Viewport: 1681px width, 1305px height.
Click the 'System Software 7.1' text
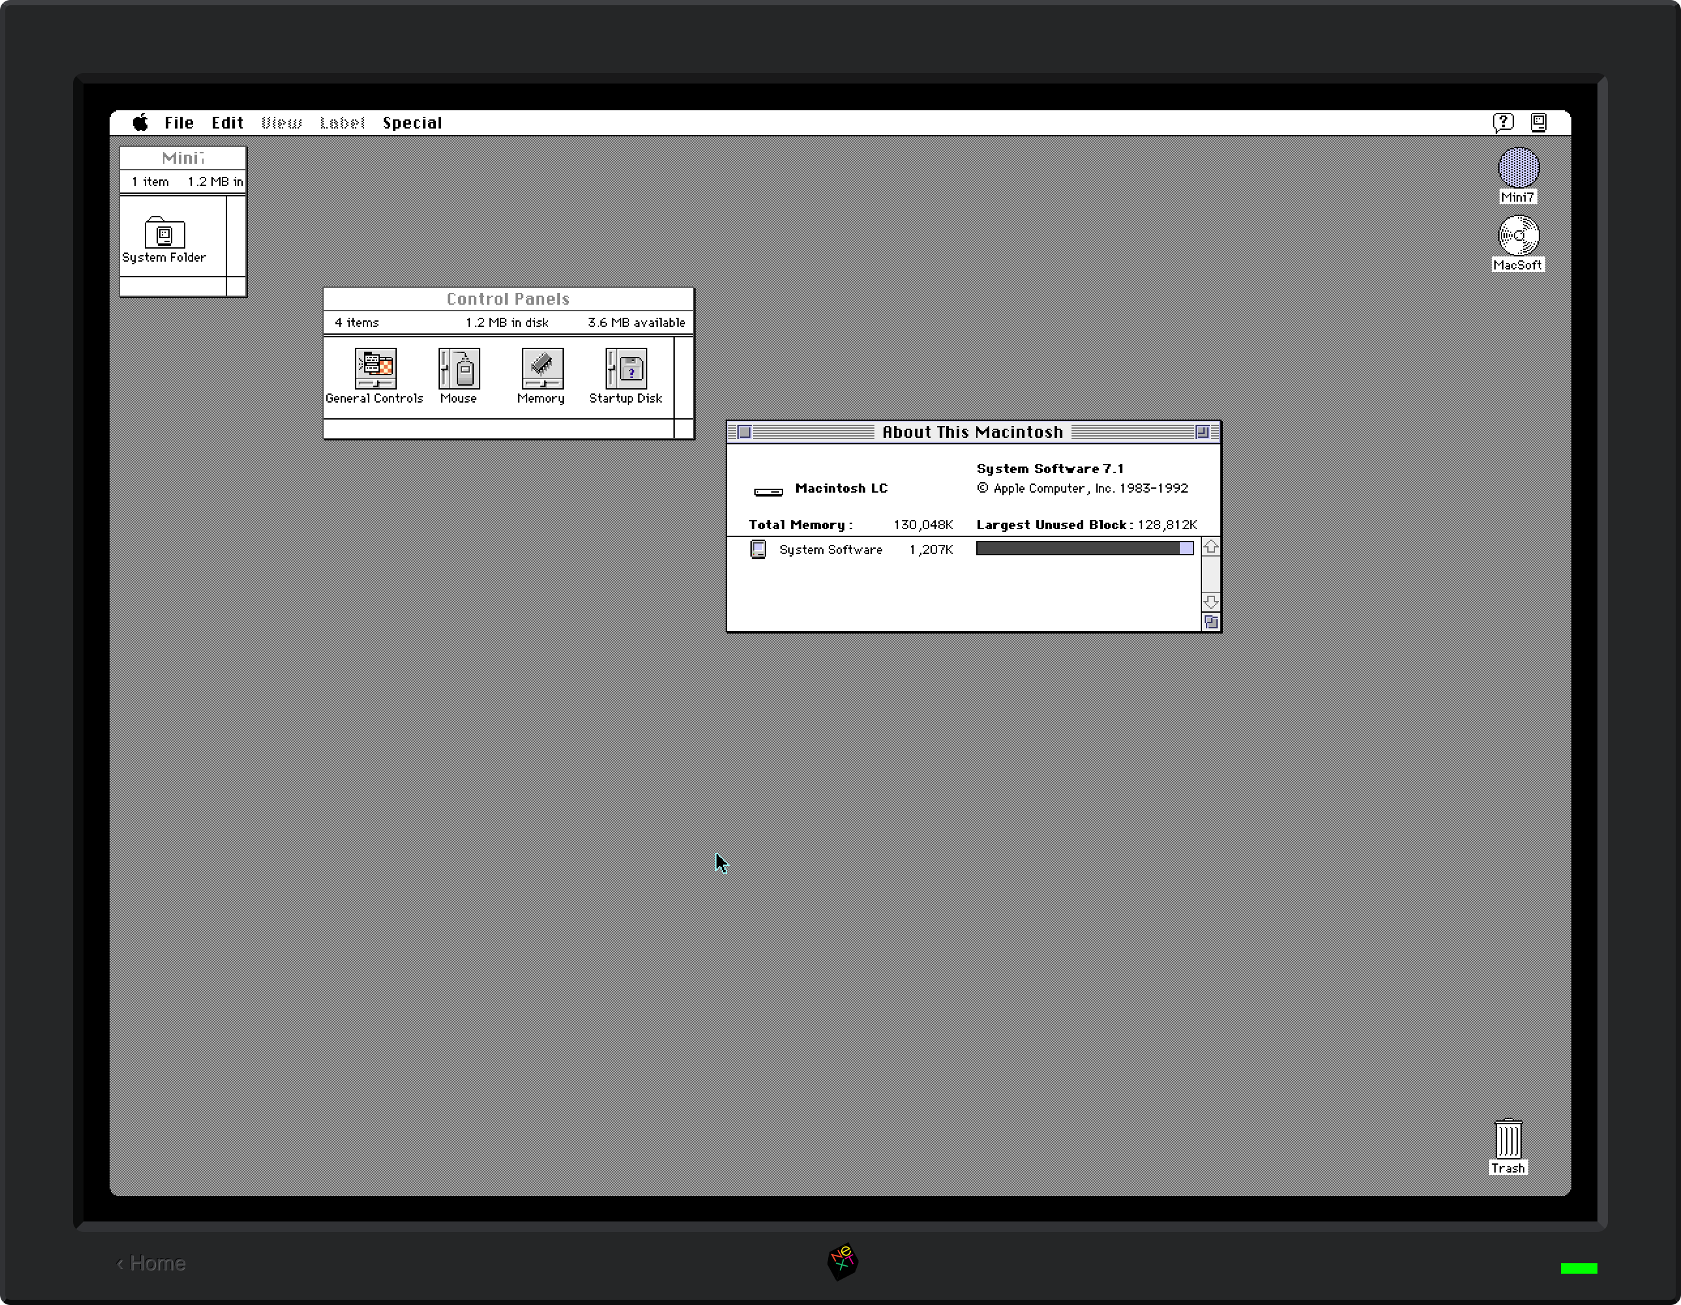pyautogui.click(x=1050, y=468)
